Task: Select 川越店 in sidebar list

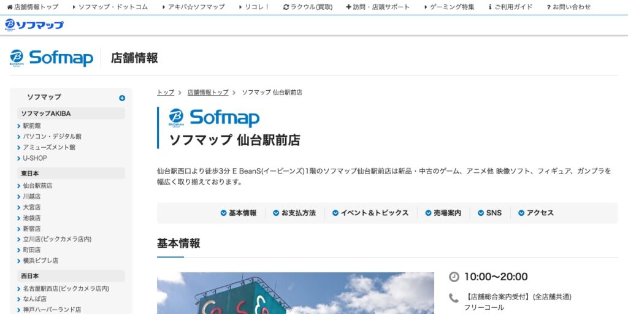Action: pos(32,197)
